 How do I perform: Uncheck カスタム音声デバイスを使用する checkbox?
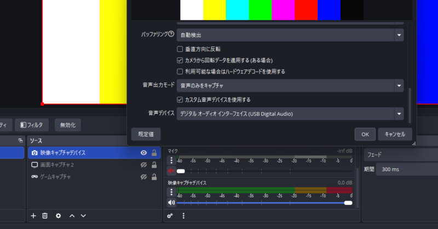180,99
